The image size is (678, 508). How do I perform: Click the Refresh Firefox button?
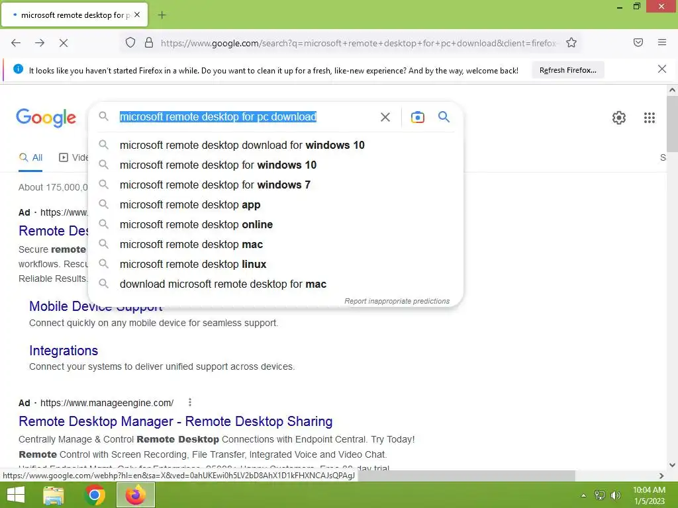(567, 70)
